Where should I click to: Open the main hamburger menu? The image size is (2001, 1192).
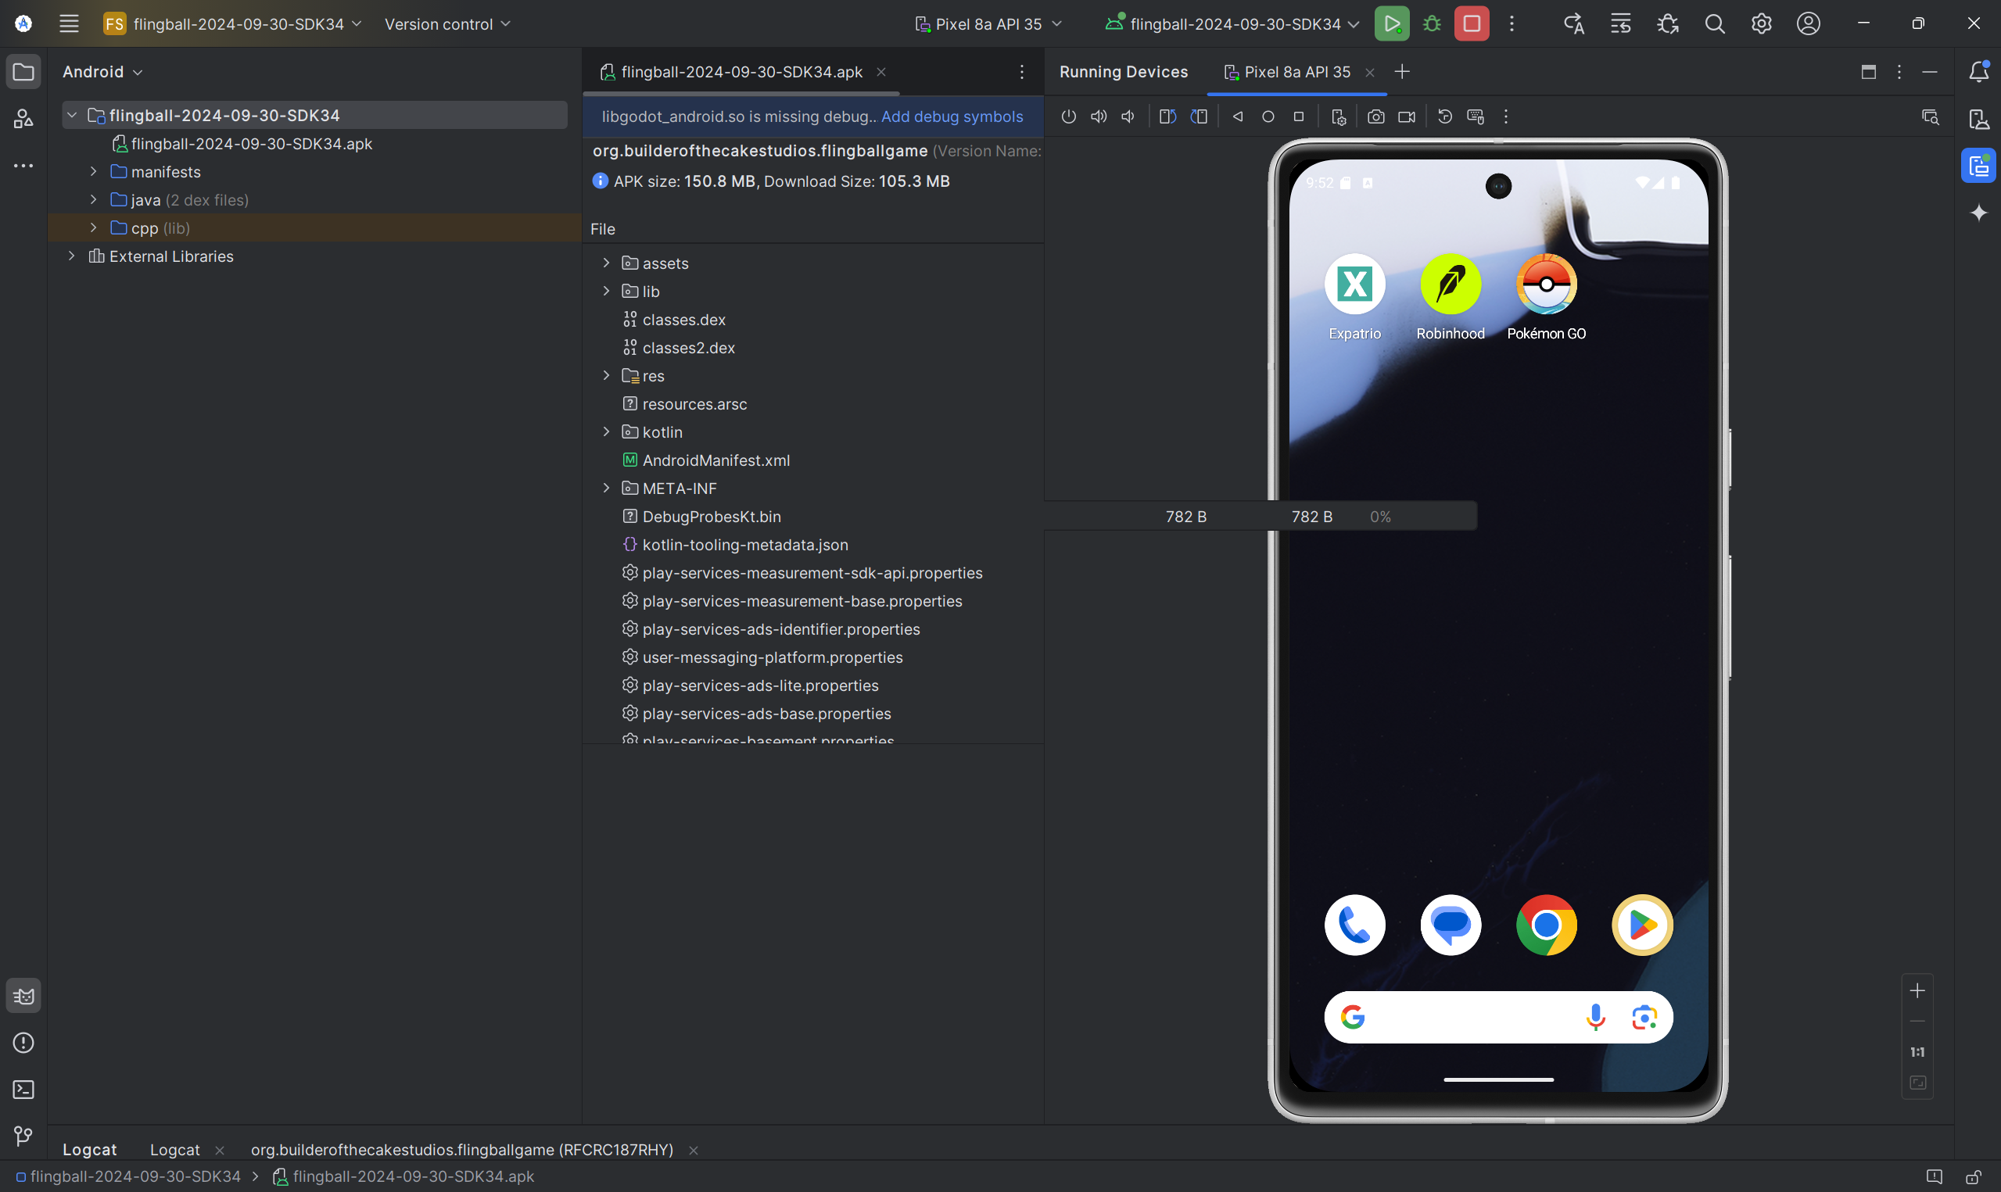tap(69, 24)
